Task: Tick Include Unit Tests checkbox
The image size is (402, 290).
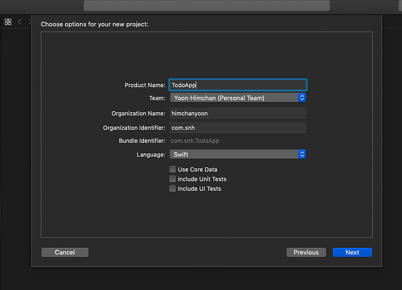Action: (x=173, y=179)
